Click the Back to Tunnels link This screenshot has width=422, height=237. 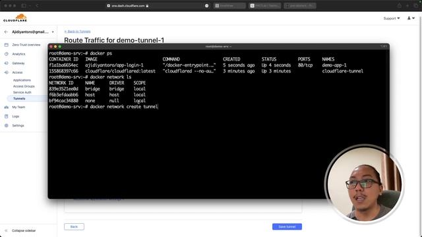pyautogui.click(x=77, y=32)
